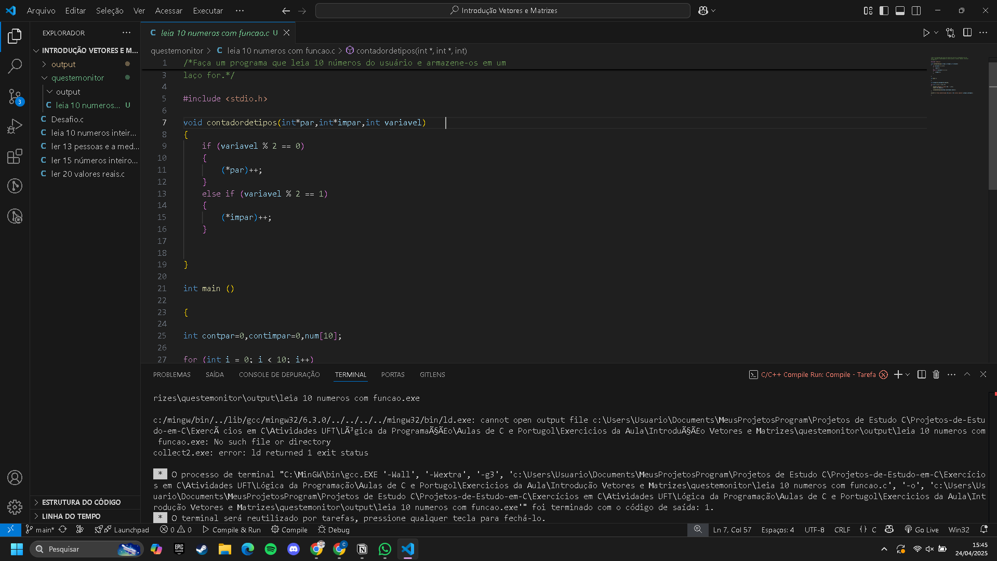The height and width of the screenshot is (561, 997).
Task: Open notifications bell in status bar
Action: point(983,530)
